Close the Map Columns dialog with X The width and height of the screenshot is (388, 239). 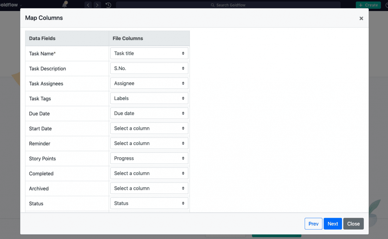(x=361, y=18)
